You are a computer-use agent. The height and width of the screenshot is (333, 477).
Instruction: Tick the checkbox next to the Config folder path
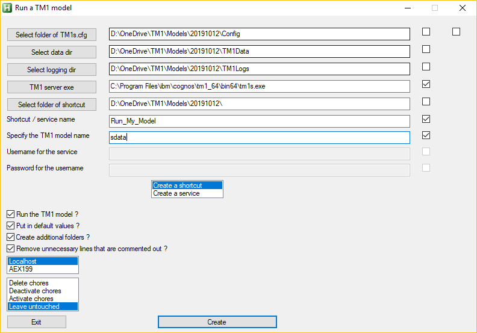coord(426,32)
